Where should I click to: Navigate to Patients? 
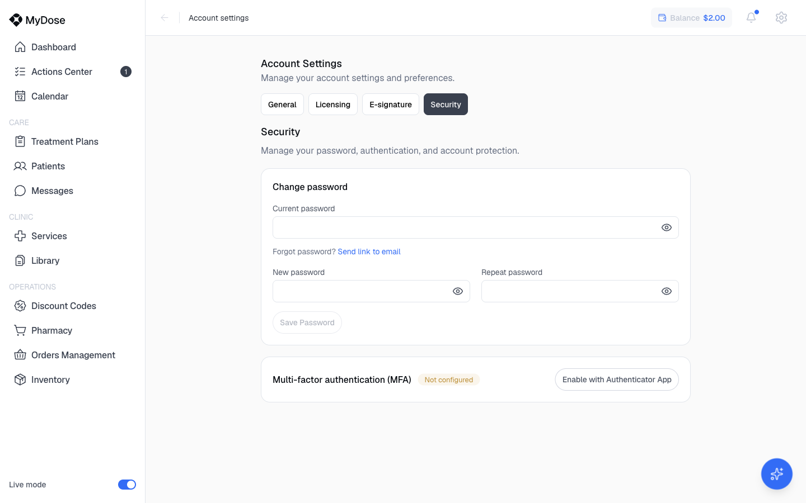click(x=73, y=166)
